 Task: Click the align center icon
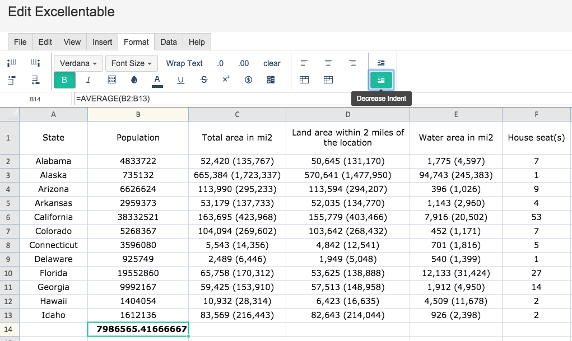(x=328, y=63)
